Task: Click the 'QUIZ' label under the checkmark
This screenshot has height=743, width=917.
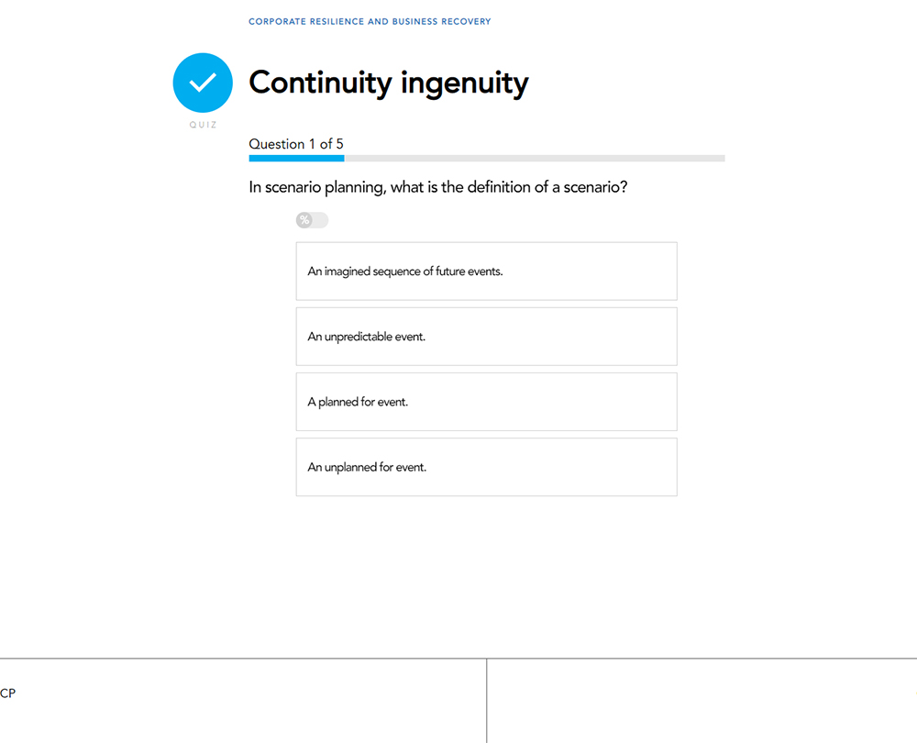Action: [x=203, y=126]
